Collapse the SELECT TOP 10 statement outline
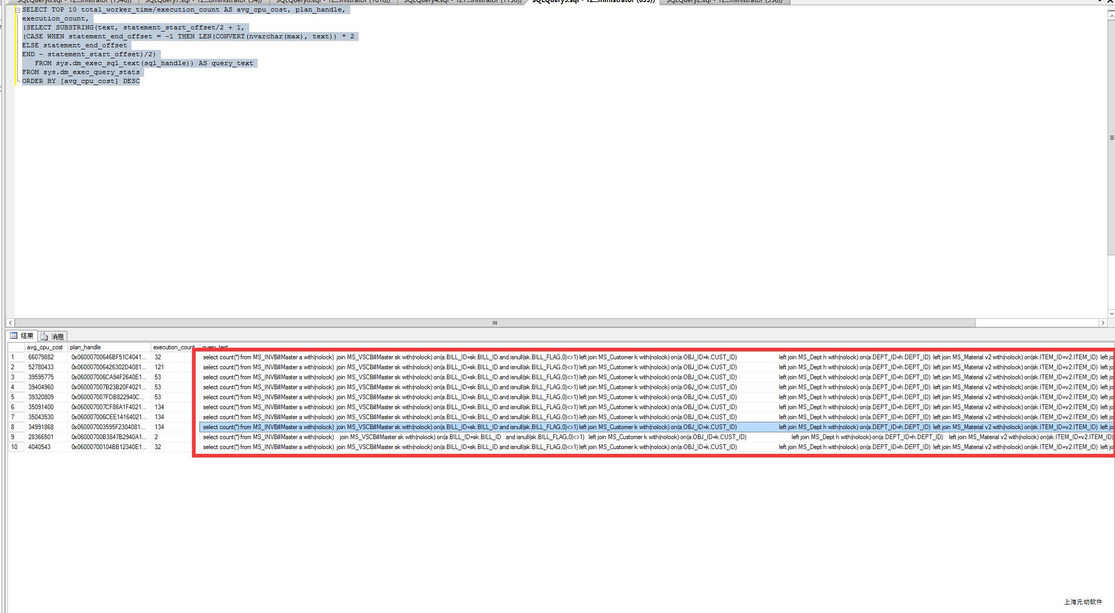The image size is (1115, 613). (x=18, y=10)
